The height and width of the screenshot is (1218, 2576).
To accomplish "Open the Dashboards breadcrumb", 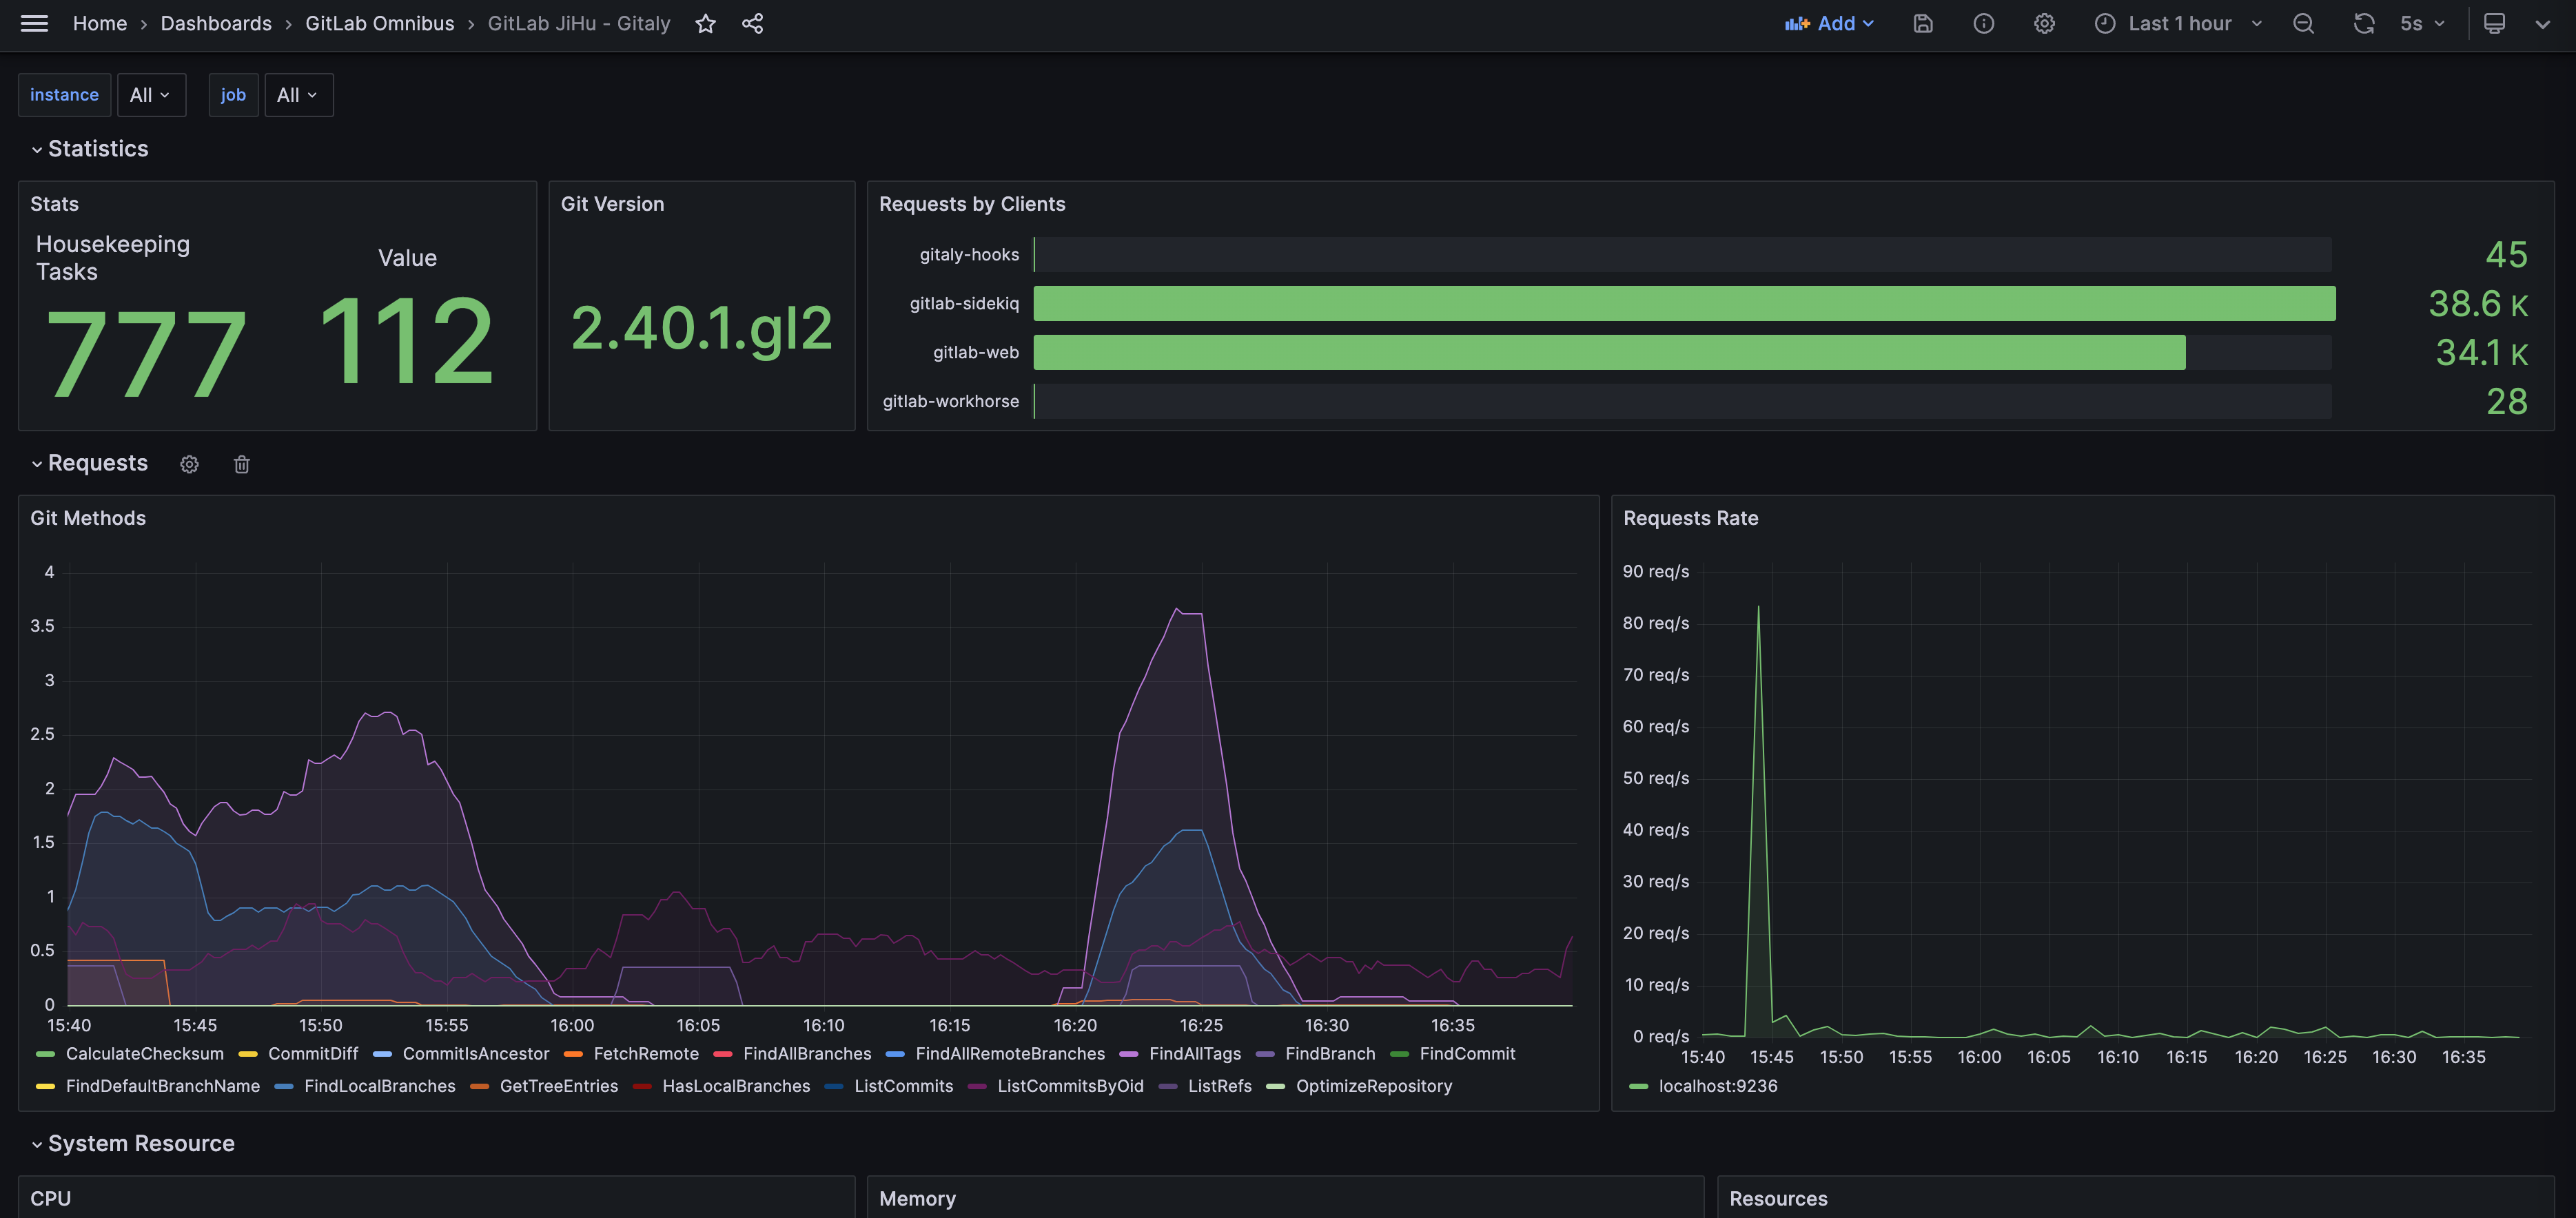I will [215, 23].
